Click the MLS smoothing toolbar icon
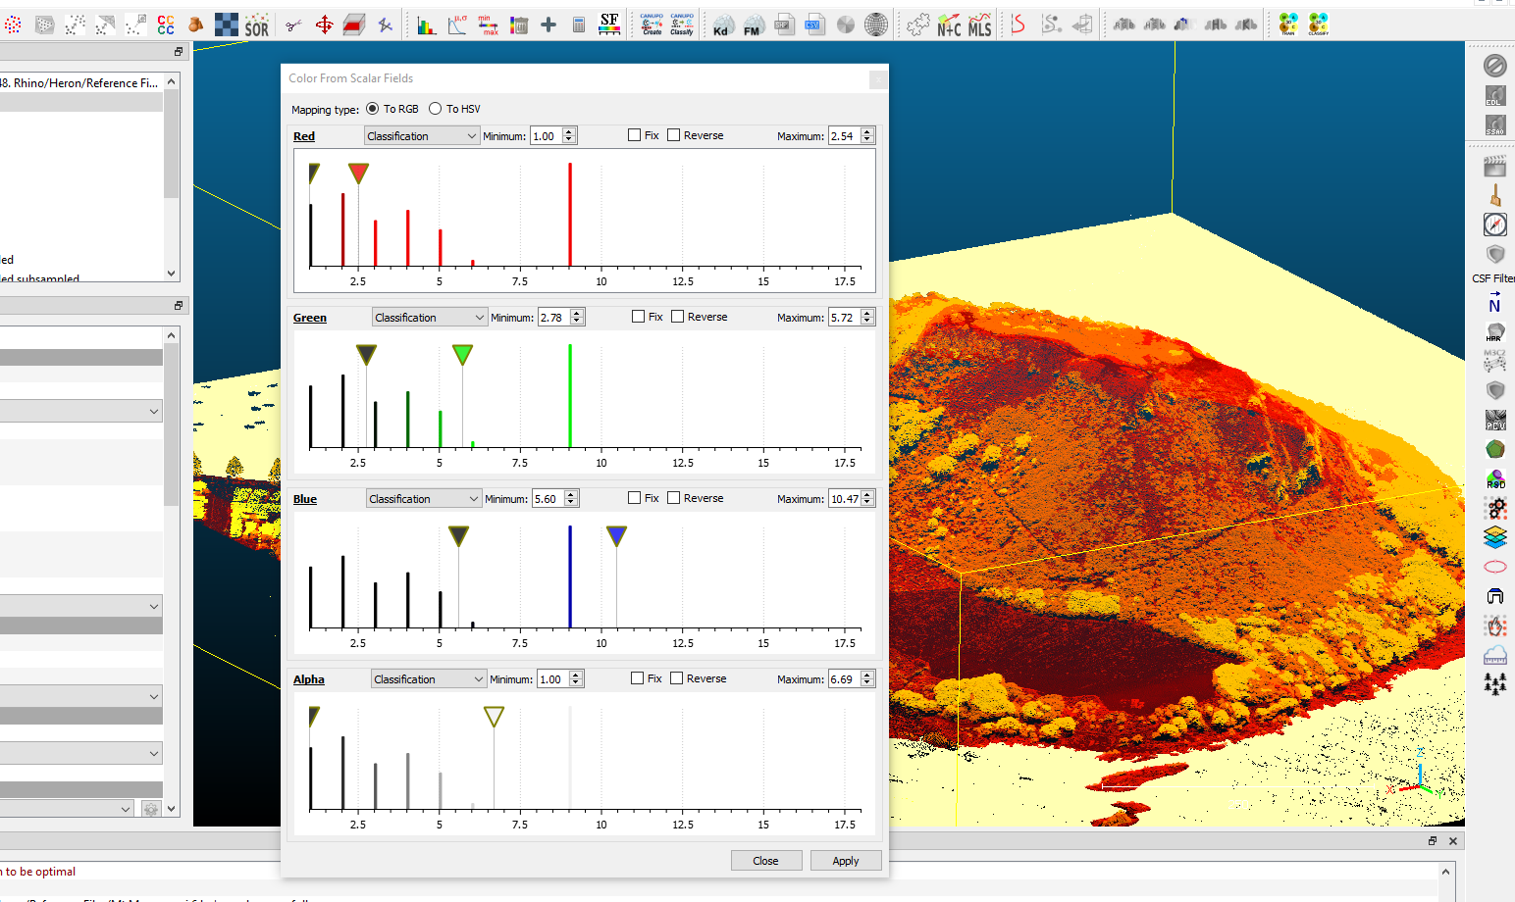The width and height of the screenshot is (1515, 902). (x=979, y=25)
